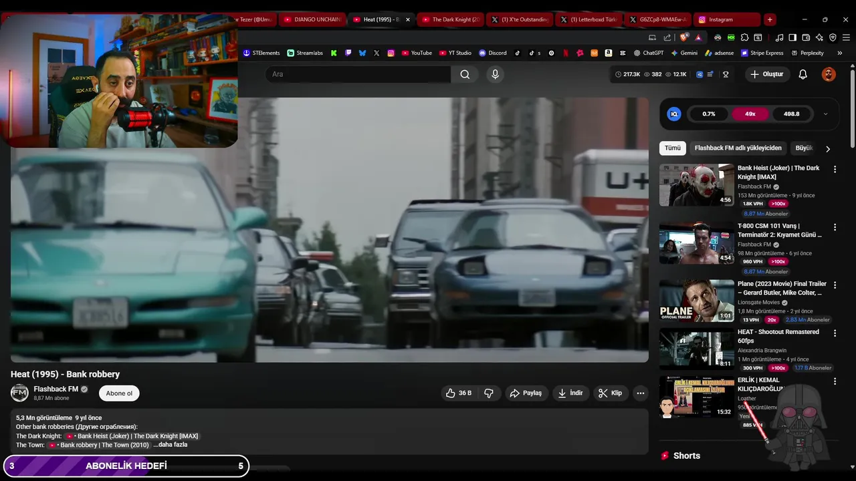Viewport: 856px width, 481px height.
Task: Open the Kick bookmark icon
Action: pyautogui.click(x=334, y=53)
